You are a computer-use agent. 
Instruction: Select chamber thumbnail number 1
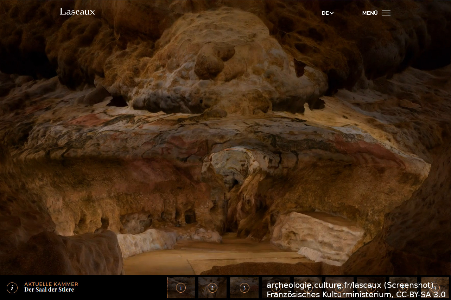click(x=181, y=288)
